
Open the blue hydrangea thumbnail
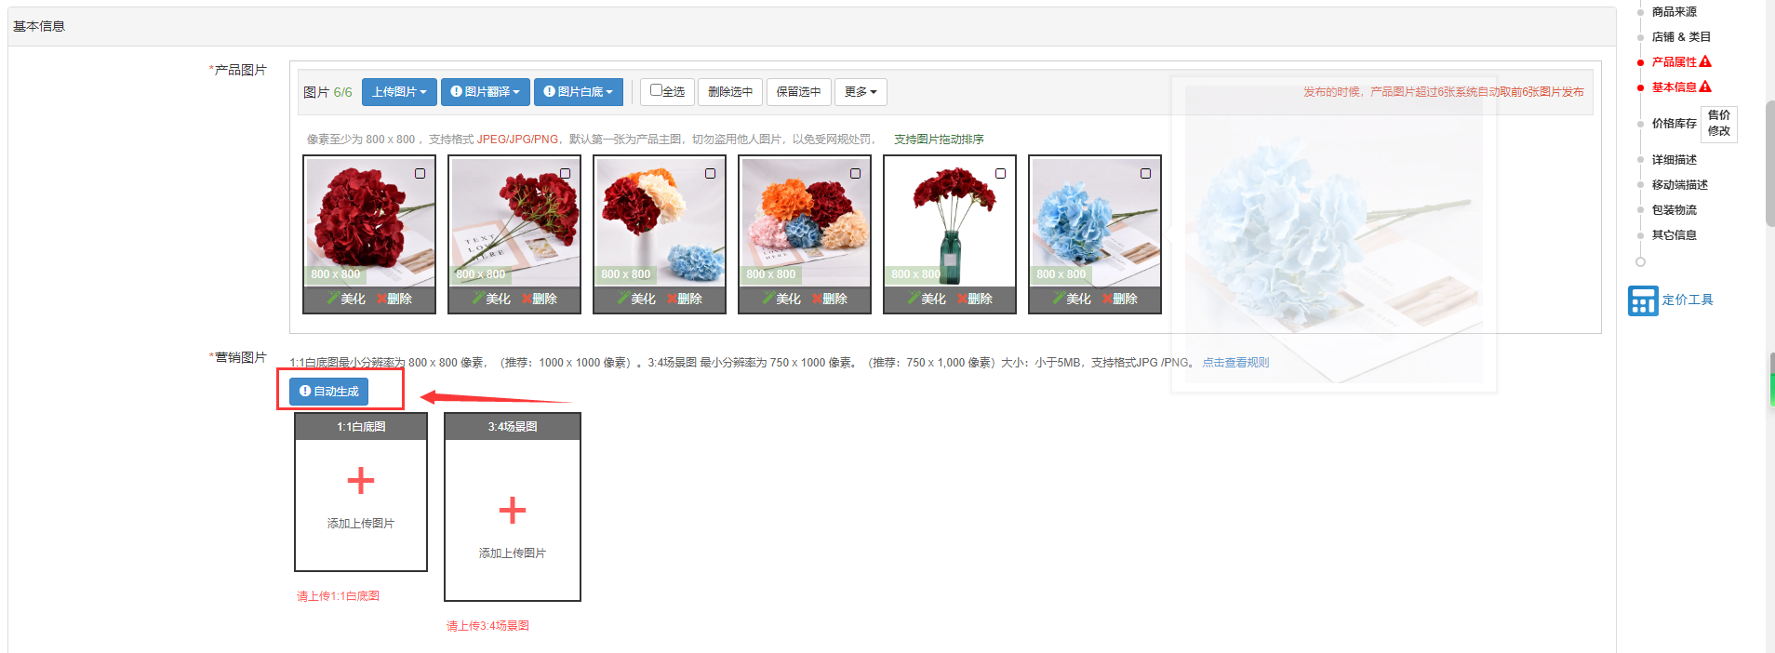[1095, 221]
